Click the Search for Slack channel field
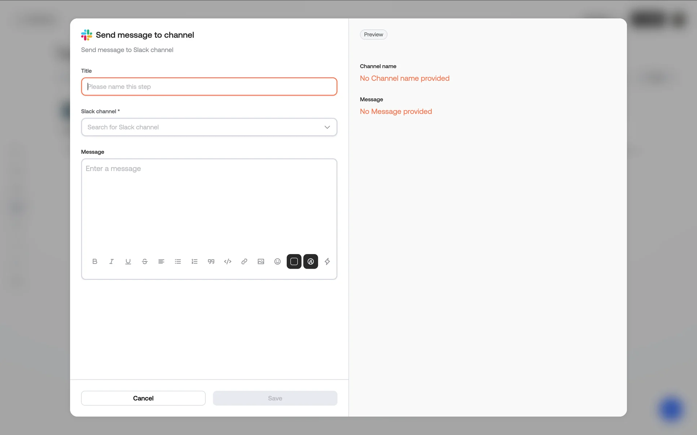The height and width of the screenshot is (435, 697). [x=200, y=127]
